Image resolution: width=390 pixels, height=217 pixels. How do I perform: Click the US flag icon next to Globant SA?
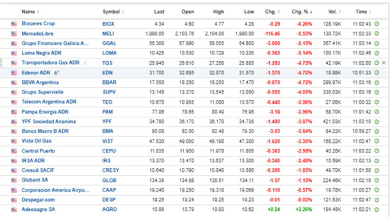point(14,180)
